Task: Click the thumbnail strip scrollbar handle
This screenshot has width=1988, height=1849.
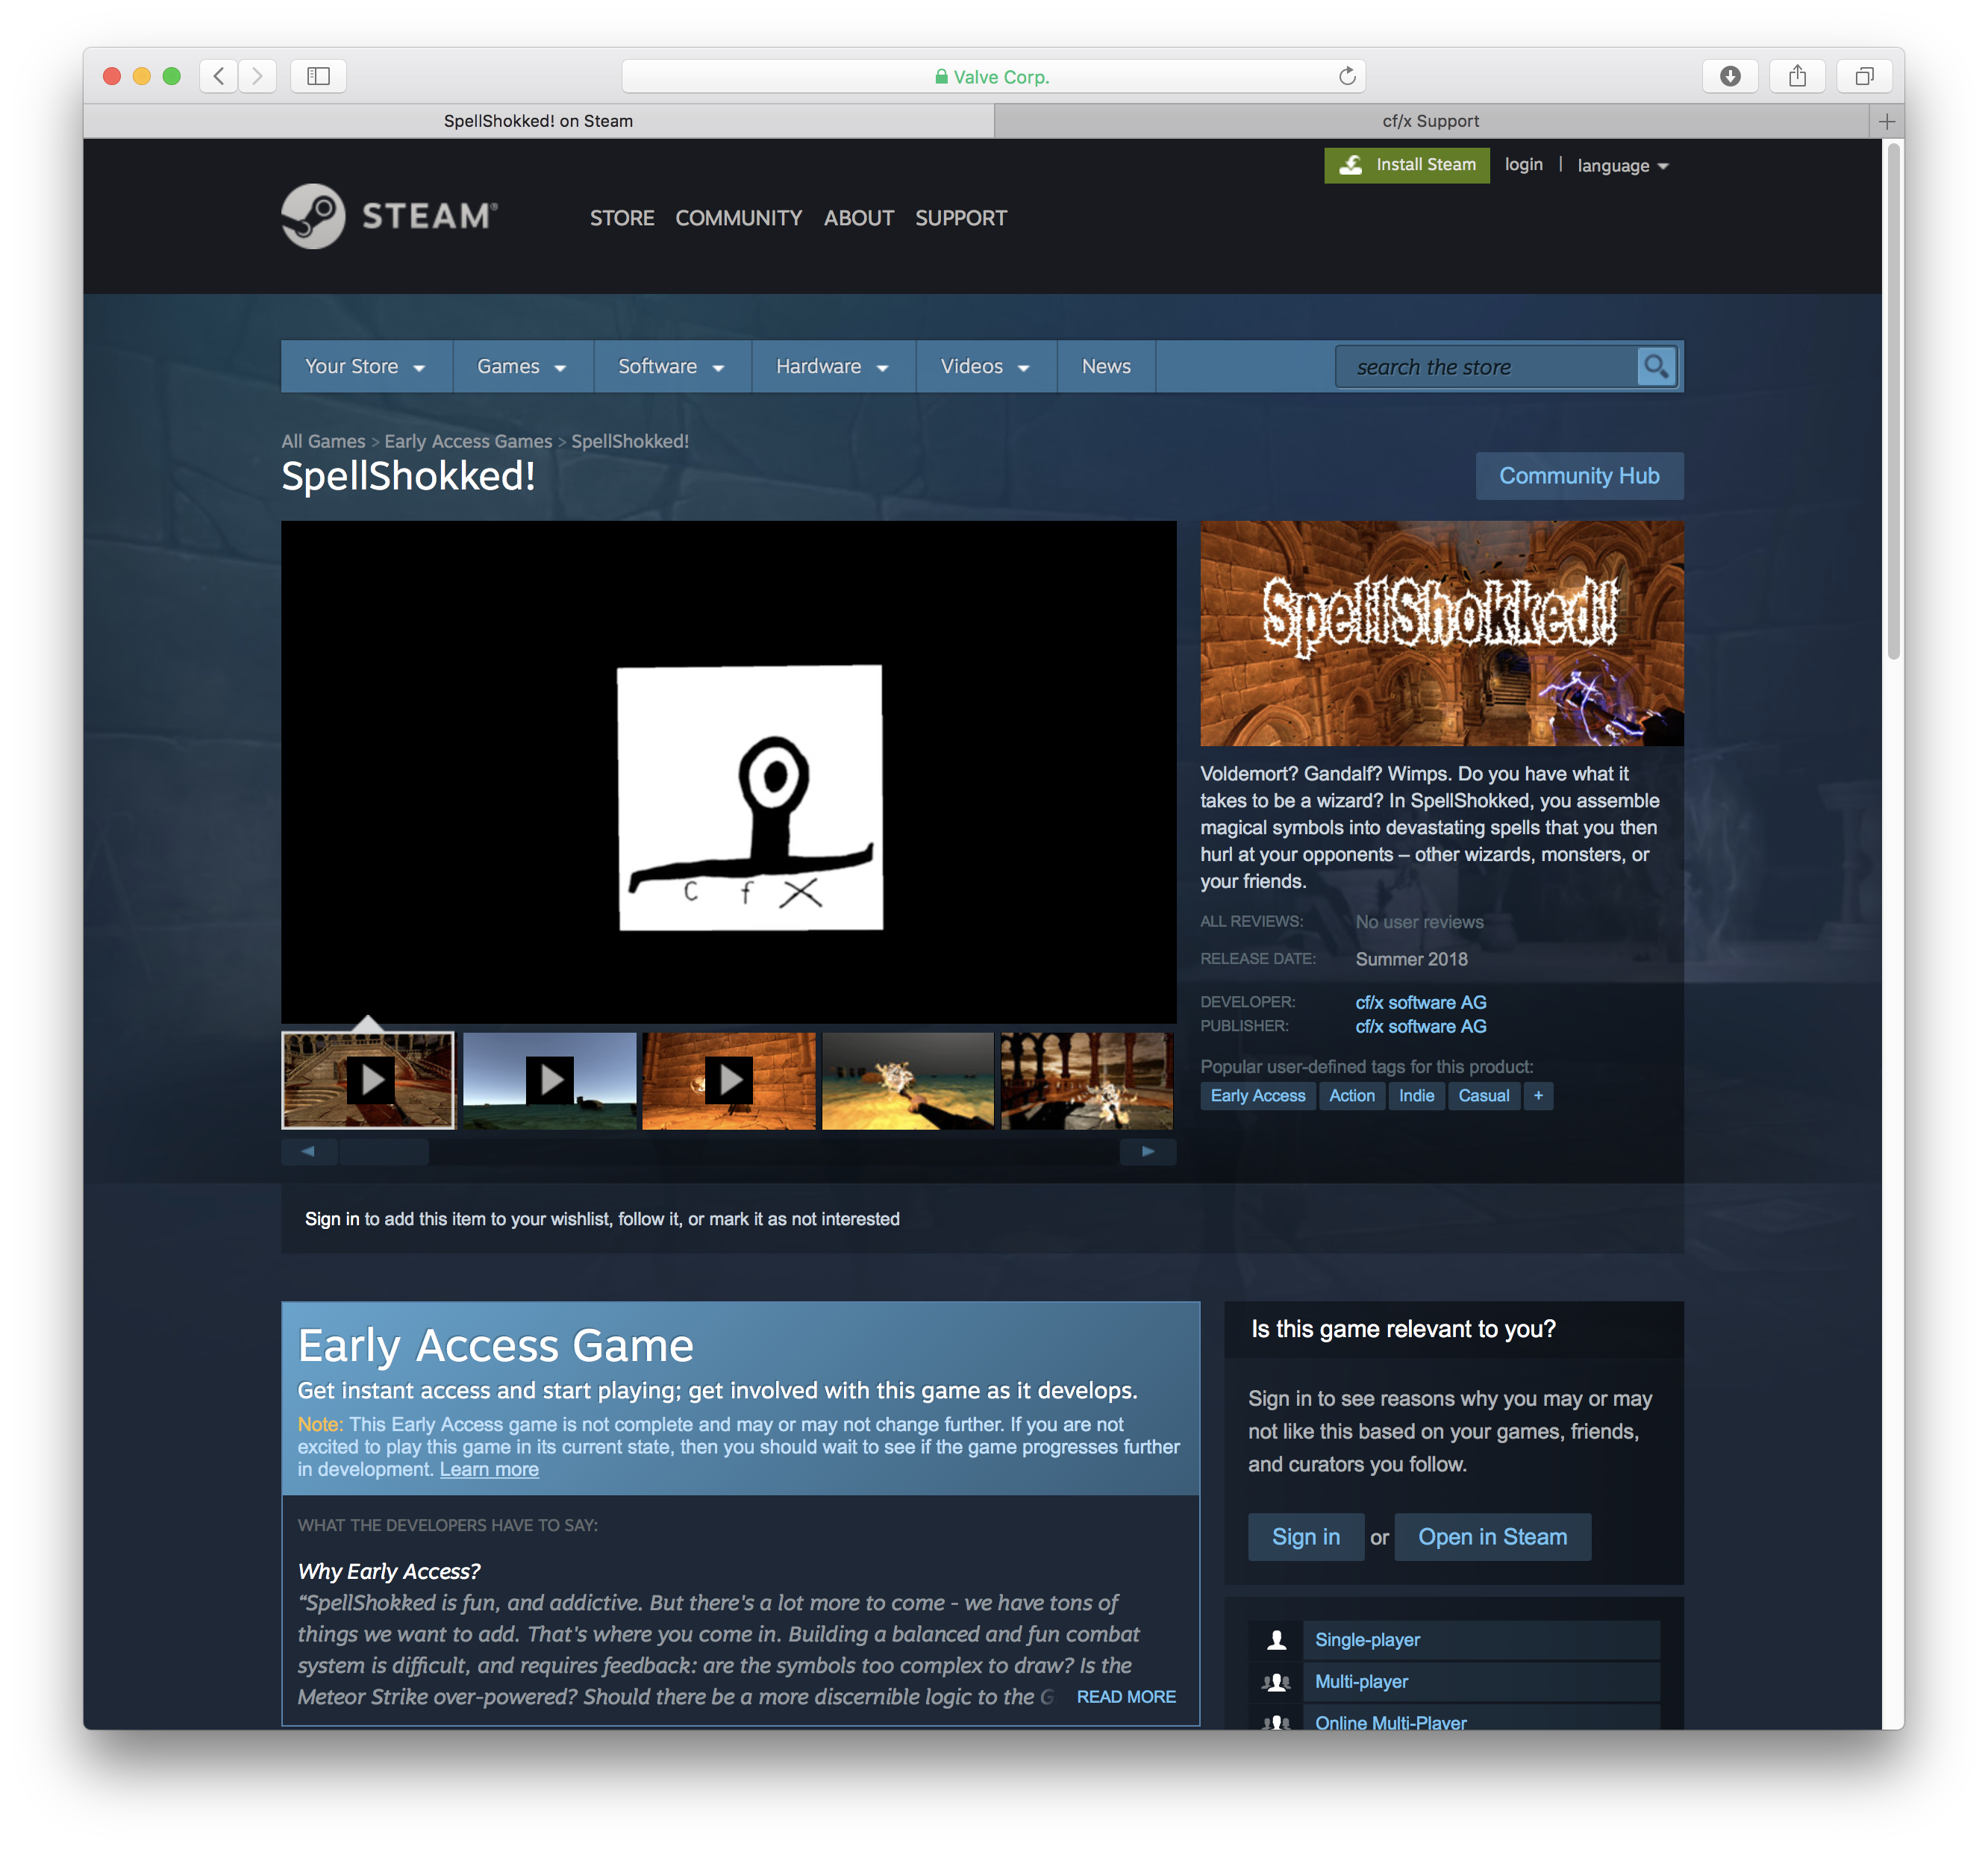Action: pos(384,1152)
